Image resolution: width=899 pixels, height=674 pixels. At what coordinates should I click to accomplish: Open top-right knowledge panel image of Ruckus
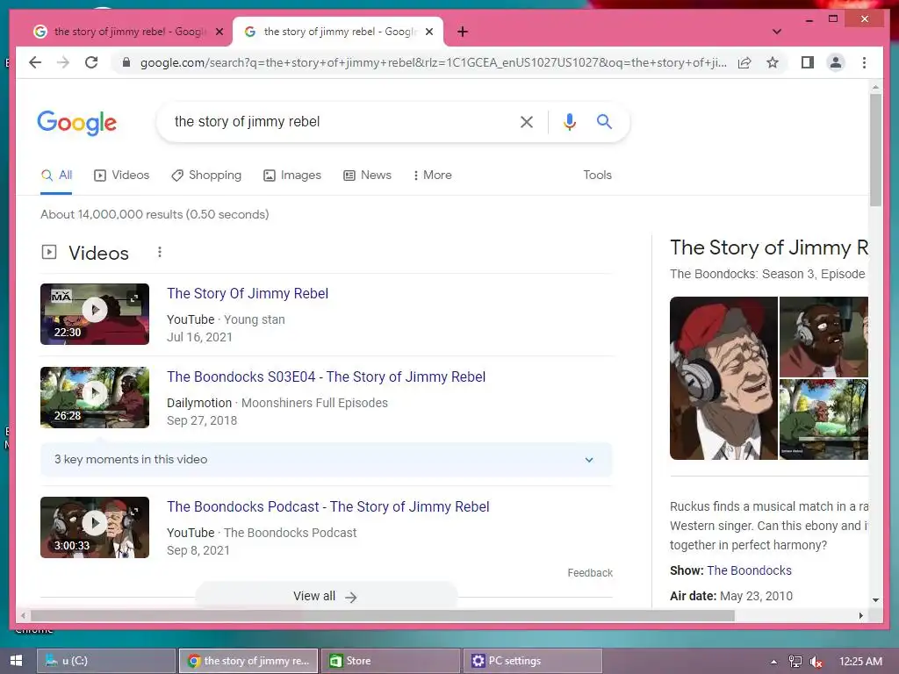click(823, 336)
